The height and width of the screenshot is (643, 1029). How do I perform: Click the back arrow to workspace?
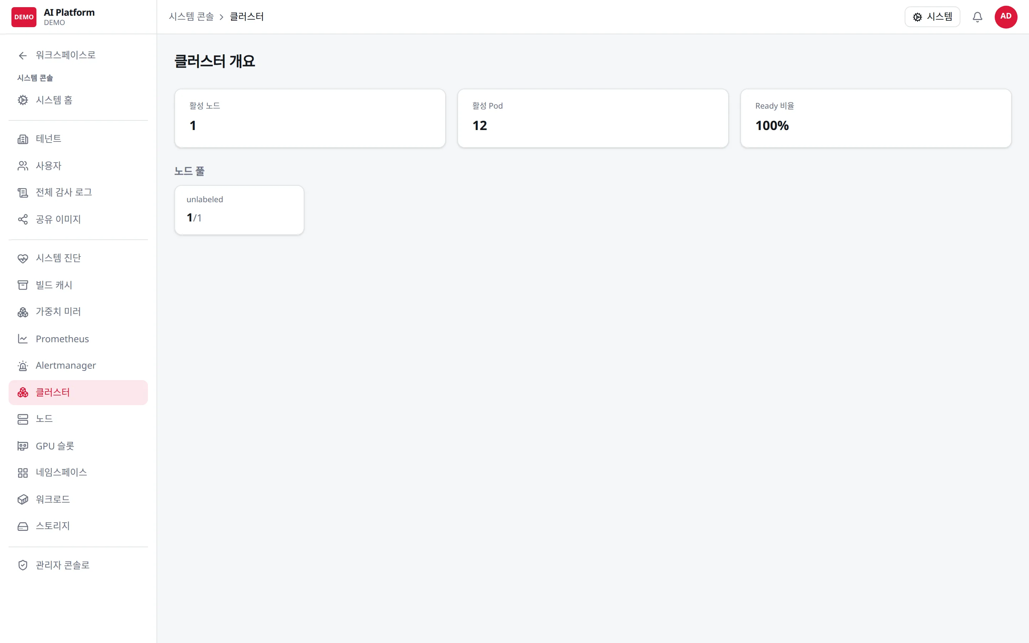[x=23, y=55]
